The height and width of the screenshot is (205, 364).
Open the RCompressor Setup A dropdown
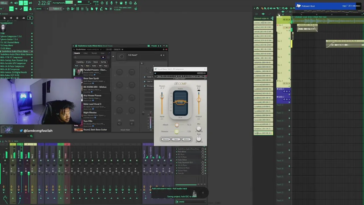click(194, 76)
